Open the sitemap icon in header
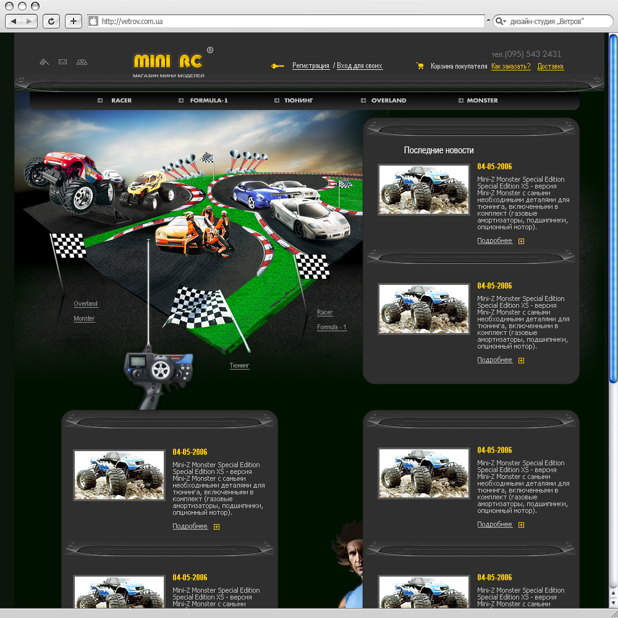This screenshot has width=618, height=618. point(82,62)
